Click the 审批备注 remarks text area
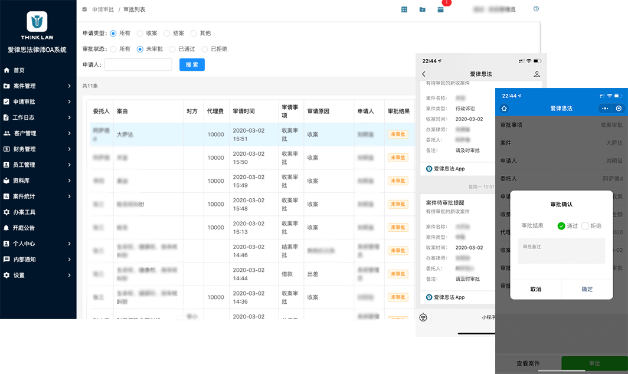Image resolution: width=628 pixels, height=374 pixels. coord(561,251)
